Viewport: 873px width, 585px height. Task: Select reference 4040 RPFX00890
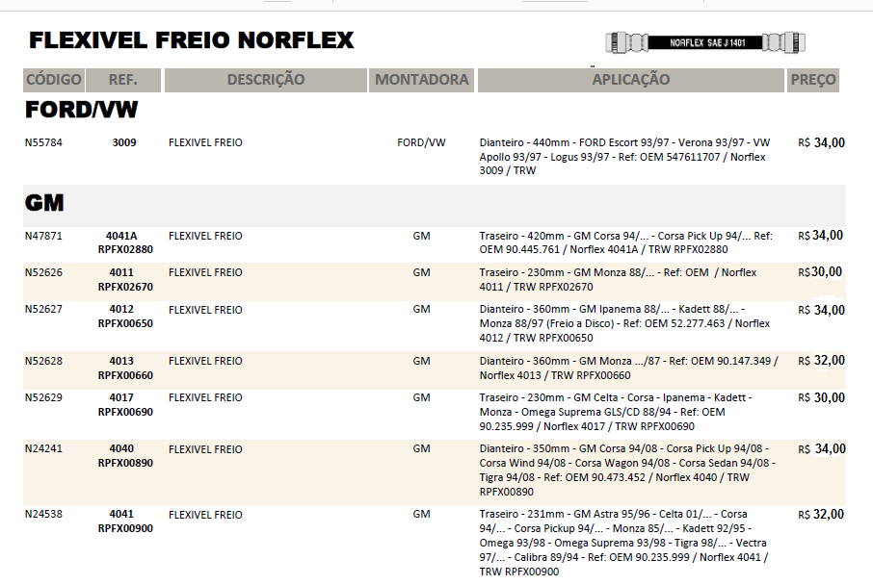pos(124,456)
